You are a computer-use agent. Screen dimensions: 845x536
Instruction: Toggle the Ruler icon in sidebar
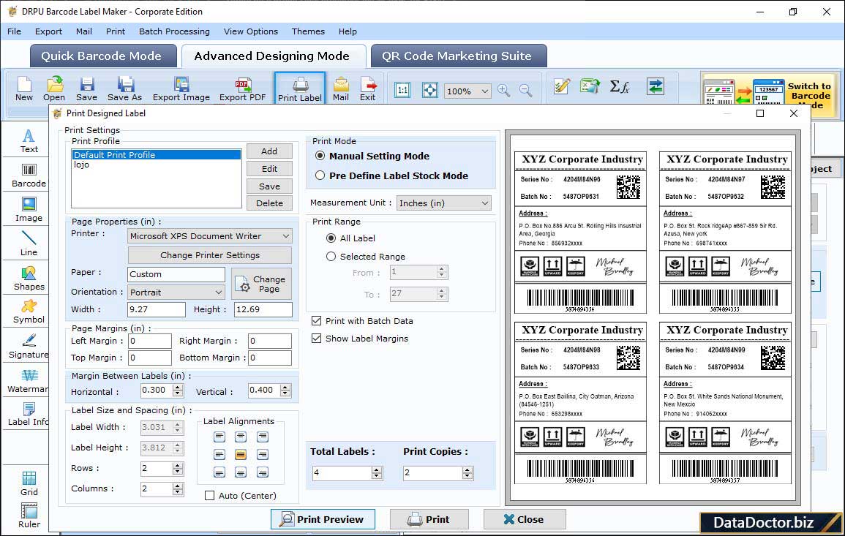(x=29, y=516)
